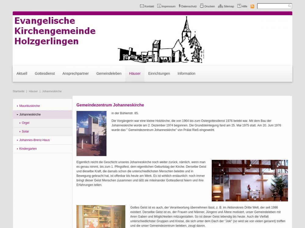Open the Gottesdienst menu
The image size is (305, 228).
click(45, 74)
